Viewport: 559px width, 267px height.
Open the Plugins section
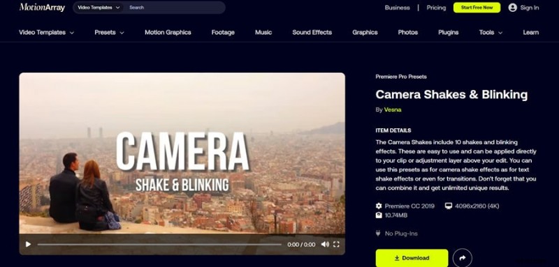[448, 32]
